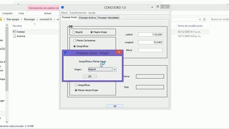The height and width of the screenshot is (129, 229).
Task: Click the Altura input field
Action: point(150,50)
